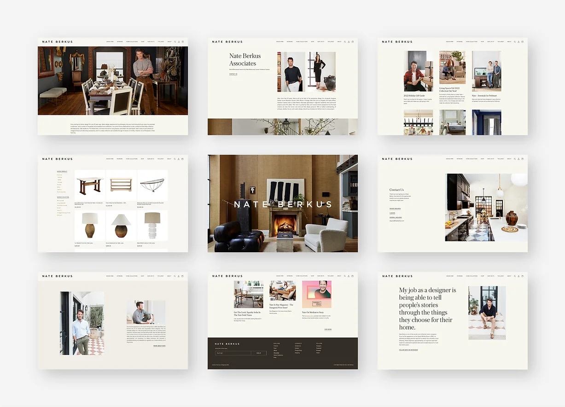The image size is (565, 407).
Task: Click account icon on More About Nate page
Action: pyautogui.click(x=179, y=276)
